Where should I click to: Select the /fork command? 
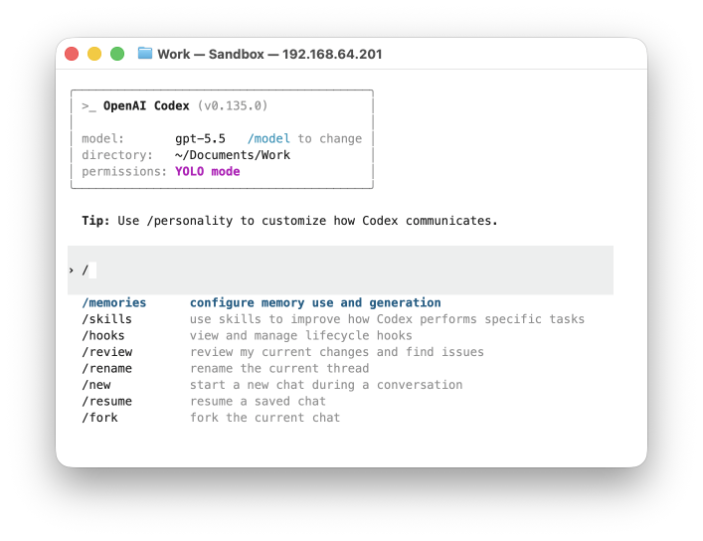coord(99,418)
